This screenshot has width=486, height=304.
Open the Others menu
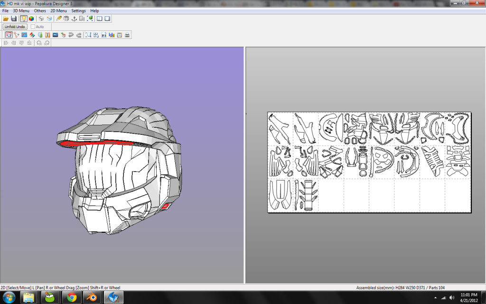40,10
